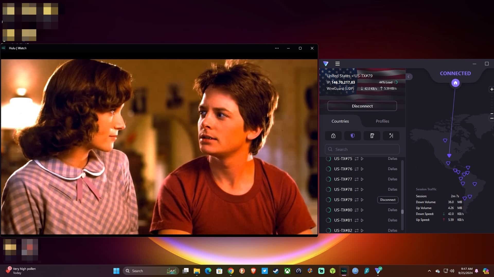
Task: Select the US-TX#76 server circle
Action: (x=328, y=169)
